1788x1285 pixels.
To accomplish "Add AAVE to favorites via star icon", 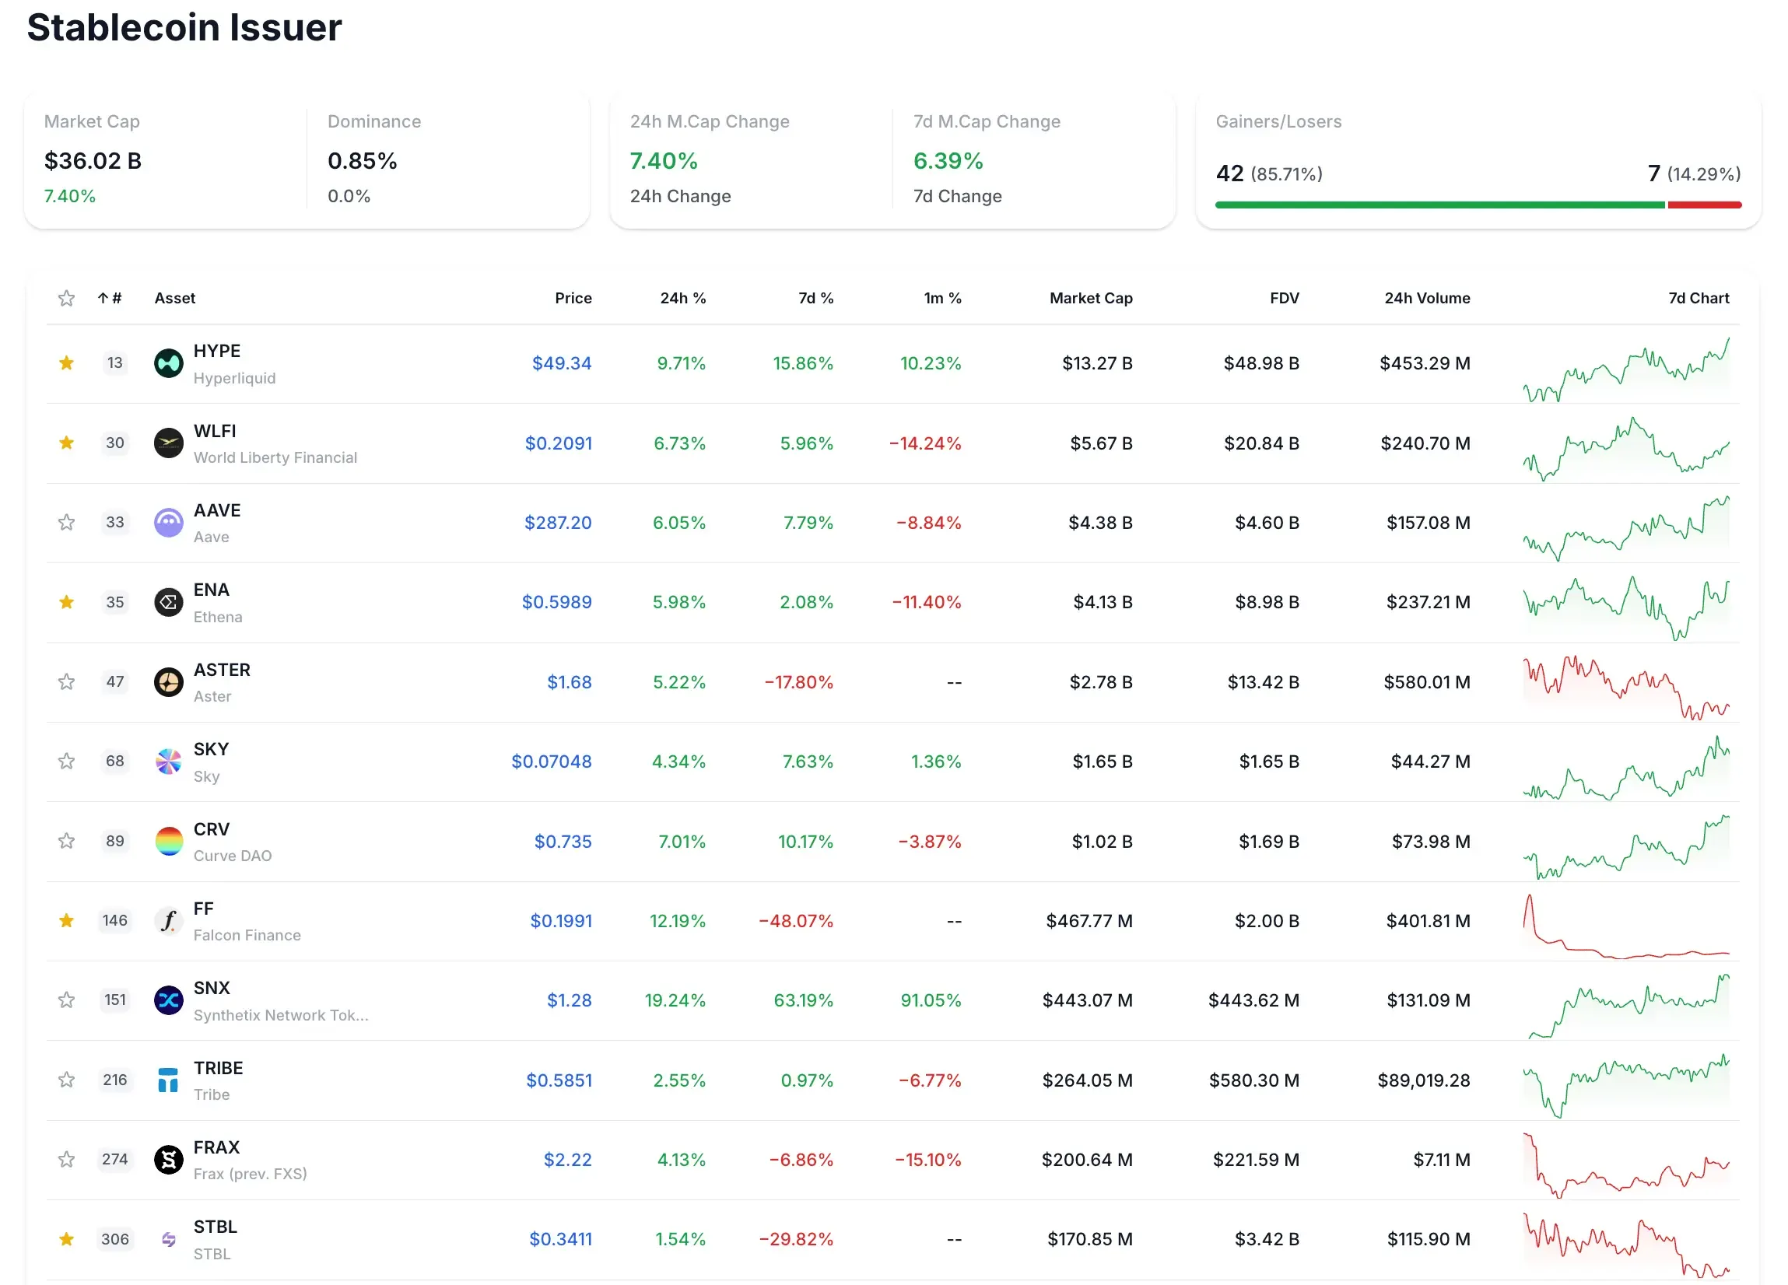I will 66,522.
